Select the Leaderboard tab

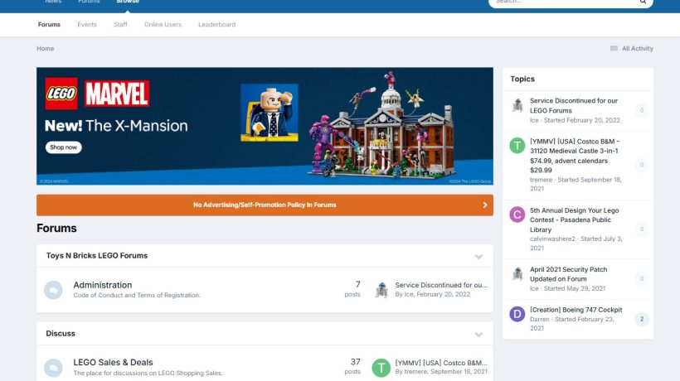point(216,25)
